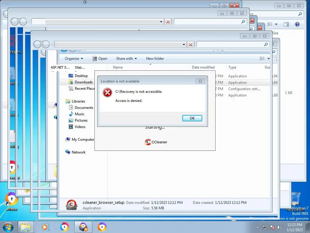Select Desktop in the navigation pane
The image size is (310, 233).
(81, 76)
